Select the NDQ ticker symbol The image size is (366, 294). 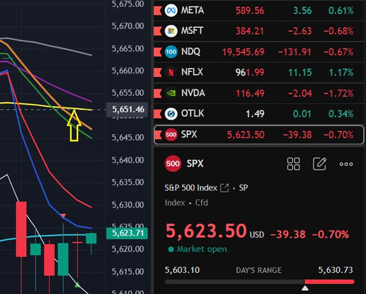(190, 51)
